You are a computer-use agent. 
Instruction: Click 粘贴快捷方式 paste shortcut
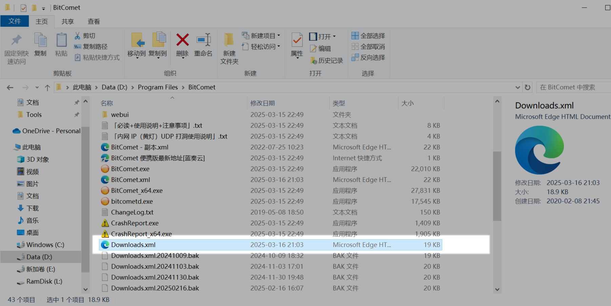point(97,57)
